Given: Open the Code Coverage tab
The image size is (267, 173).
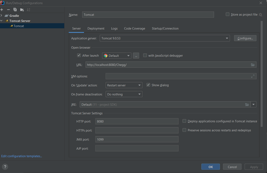Looking at the screenshot, I should click(134, 28).
